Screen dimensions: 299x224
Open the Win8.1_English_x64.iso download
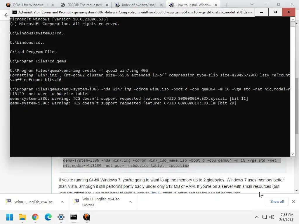click(33, 202)
